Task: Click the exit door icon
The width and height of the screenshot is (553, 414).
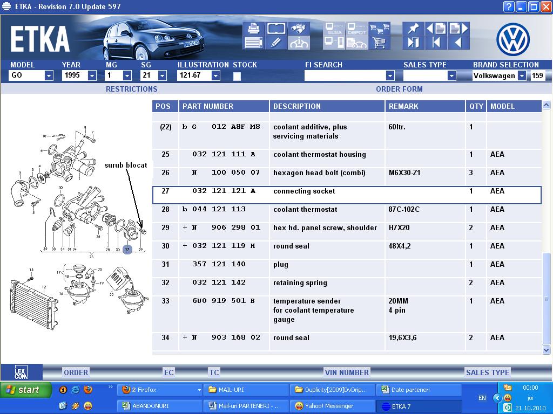Action: click(x=413, y=43)
